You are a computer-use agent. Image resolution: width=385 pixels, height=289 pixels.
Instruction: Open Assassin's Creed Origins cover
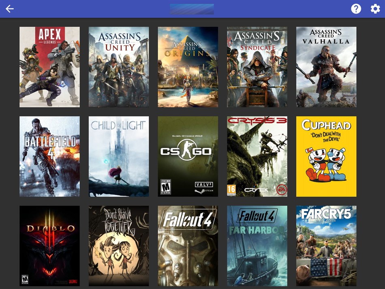tap(188, 67)
